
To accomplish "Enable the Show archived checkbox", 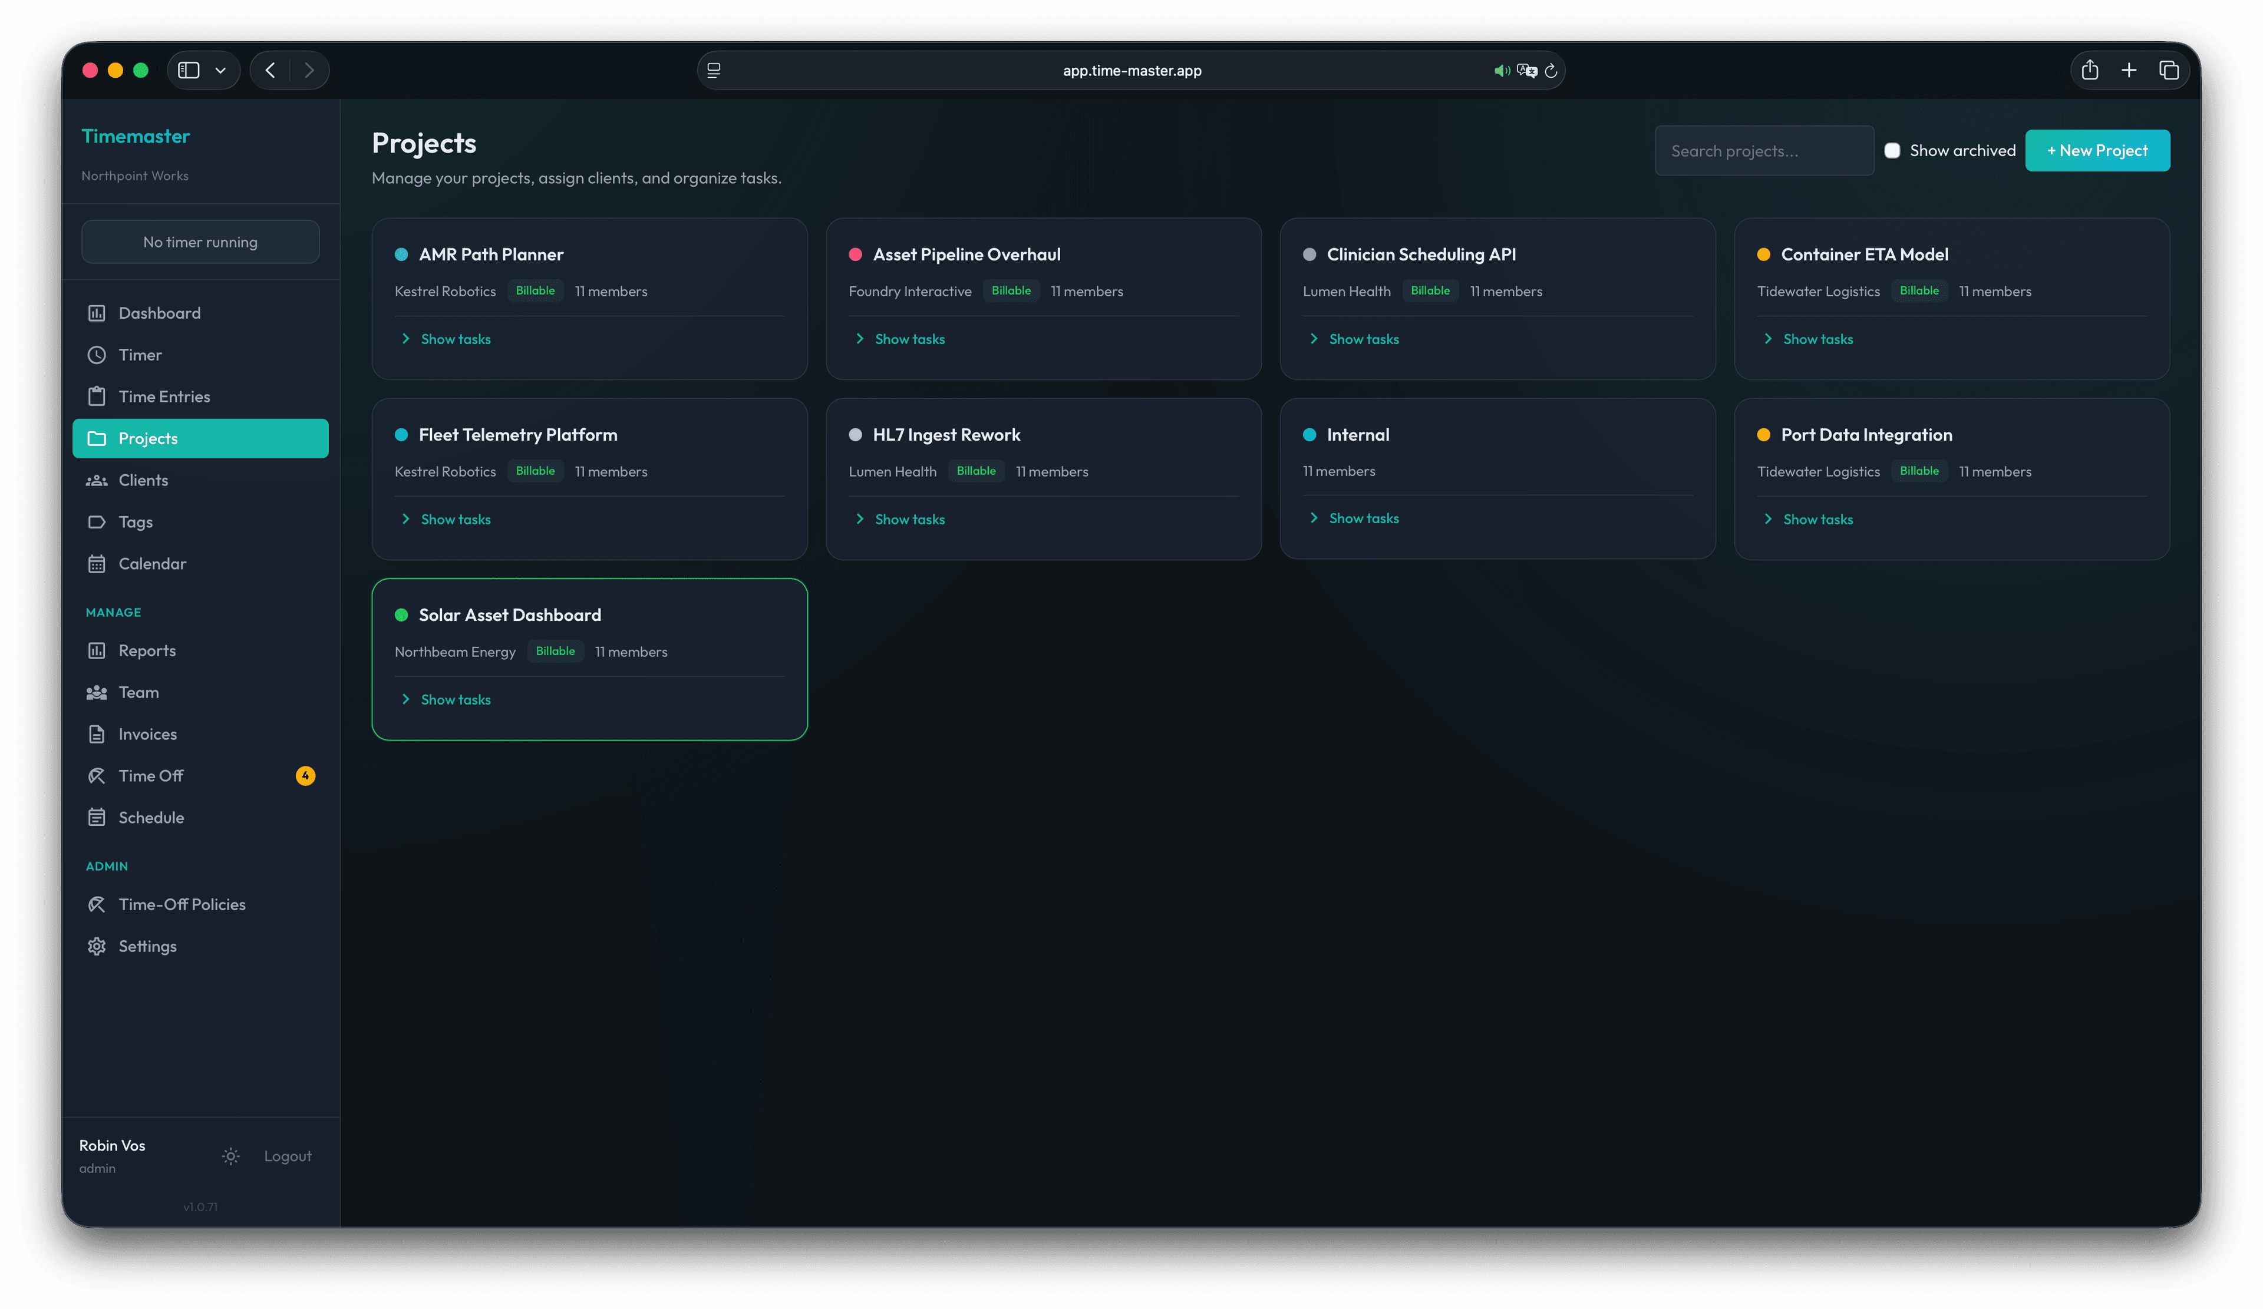I will [x=1892, y=151].
